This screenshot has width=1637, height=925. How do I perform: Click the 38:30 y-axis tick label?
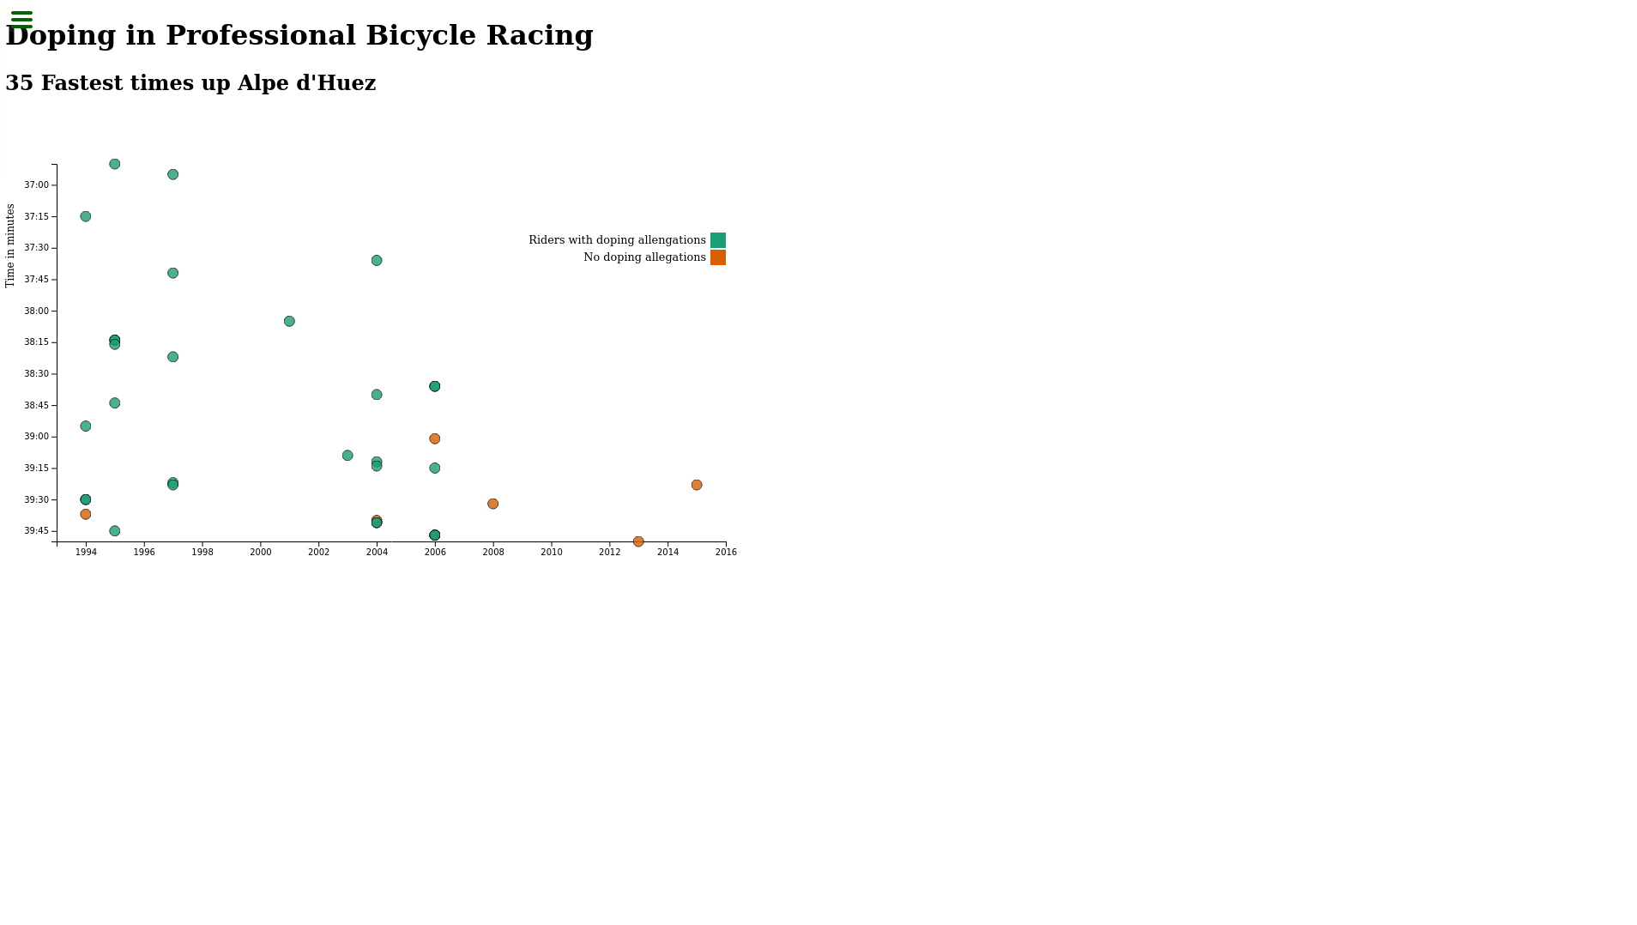[37, 374]
